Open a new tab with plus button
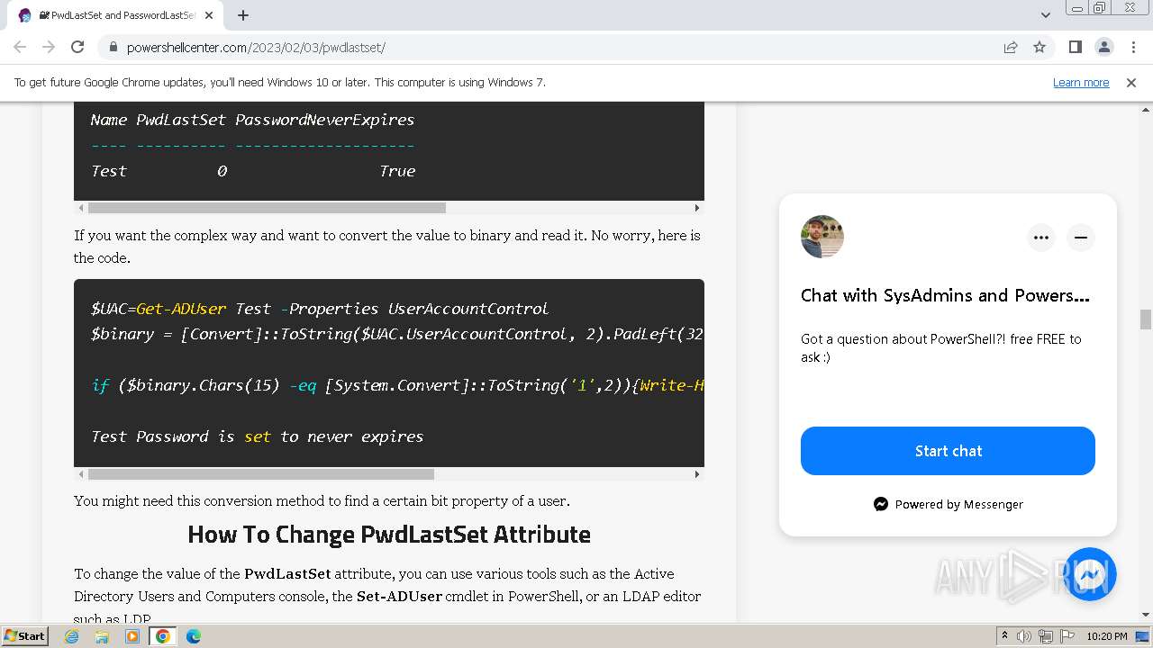Image resolution: width=1153 pixels, height=648 pixels. pyautogui.click(x=243, y=15)
